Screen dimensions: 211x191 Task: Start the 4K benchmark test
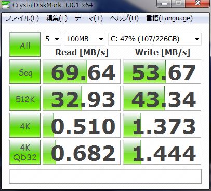25,125
